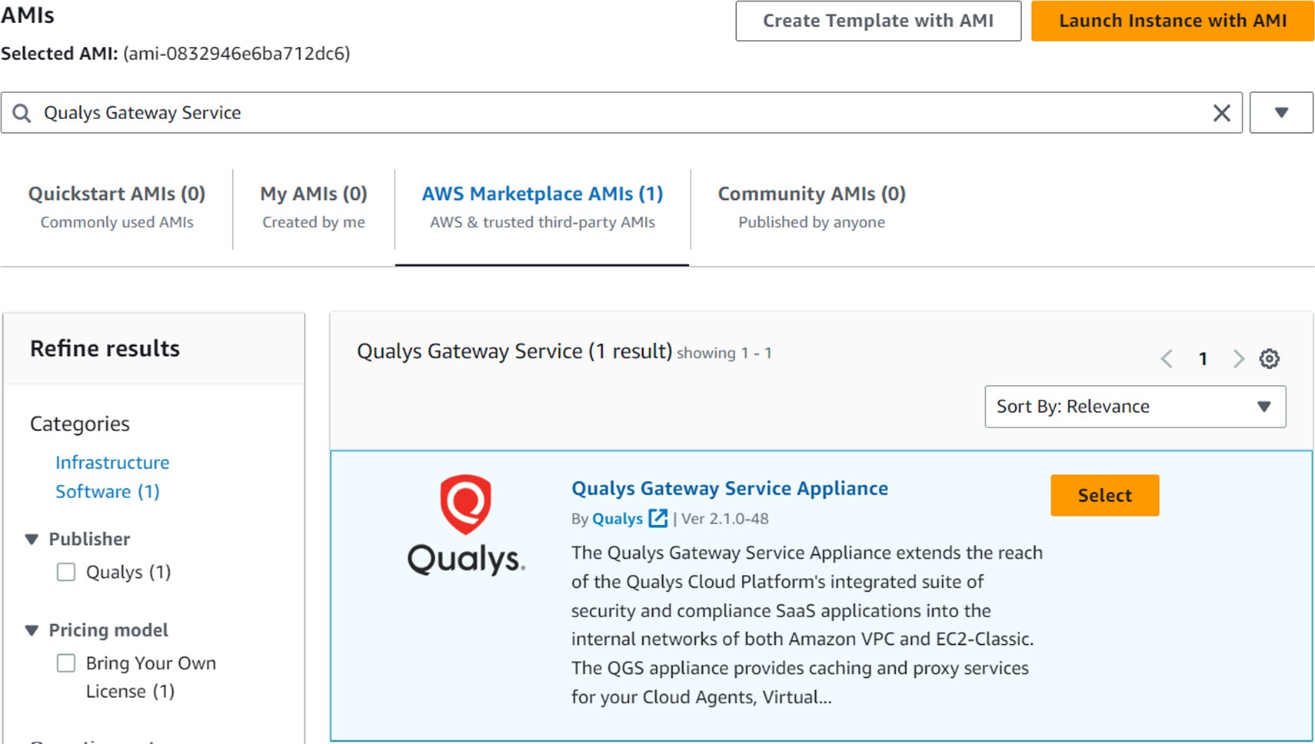
Task: Open Qualys Gateway Service Appliance title link
Action: coord(730,488)
